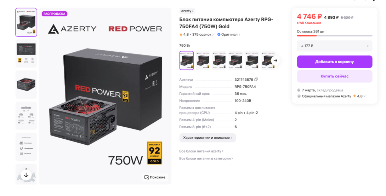Open the similar items search icon
Image resolution: width=386 pixels, height=196 pixels.
[x=147, y=177]
